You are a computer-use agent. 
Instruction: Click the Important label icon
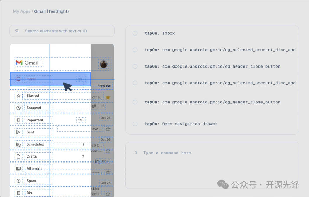(x=18, y=120)
